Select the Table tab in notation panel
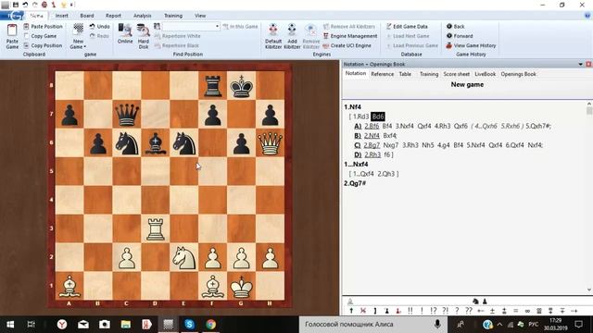593x333 pixels. coord(405,74)
